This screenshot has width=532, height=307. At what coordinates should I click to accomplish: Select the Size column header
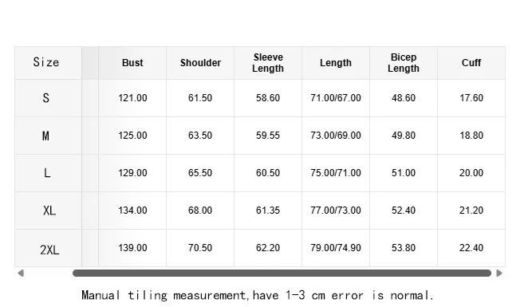[x=48, y=63]
